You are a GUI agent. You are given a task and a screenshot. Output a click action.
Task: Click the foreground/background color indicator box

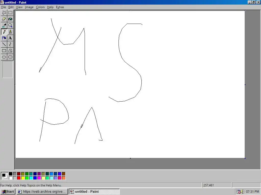tap(4, 176)
